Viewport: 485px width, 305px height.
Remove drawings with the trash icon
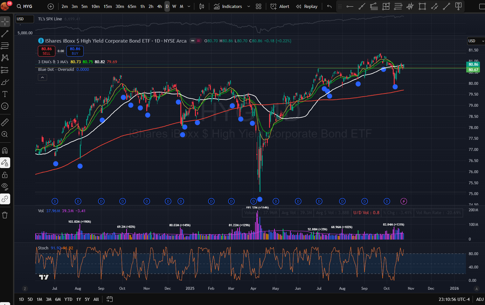(5, 215)
